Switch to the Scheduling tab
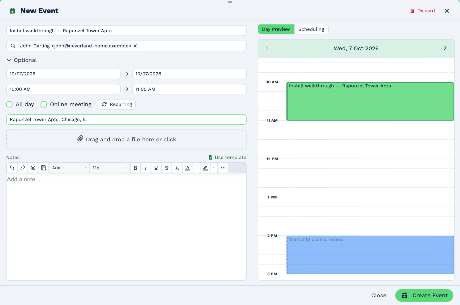 (311, 29)
